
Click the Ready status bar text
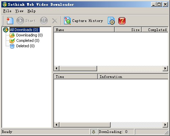[7, 132]
